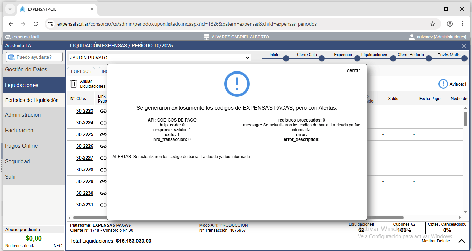472x251 pixels.
Task: Click link icon for voucher 30-2226
Action: coord(103,146)
